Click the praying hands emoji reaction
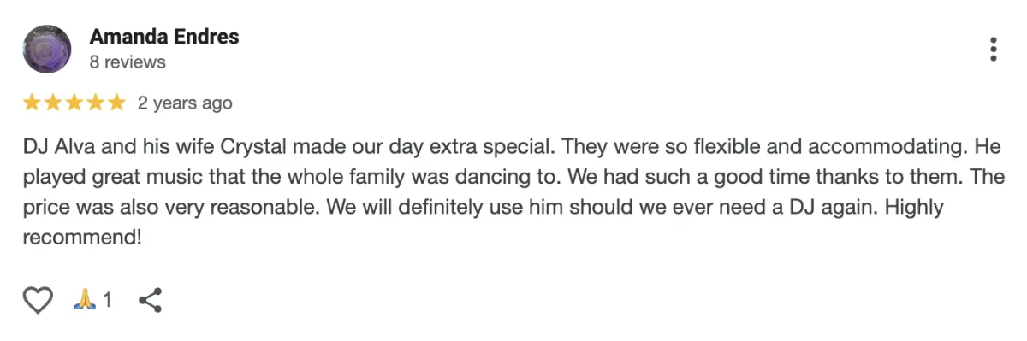 84,300
